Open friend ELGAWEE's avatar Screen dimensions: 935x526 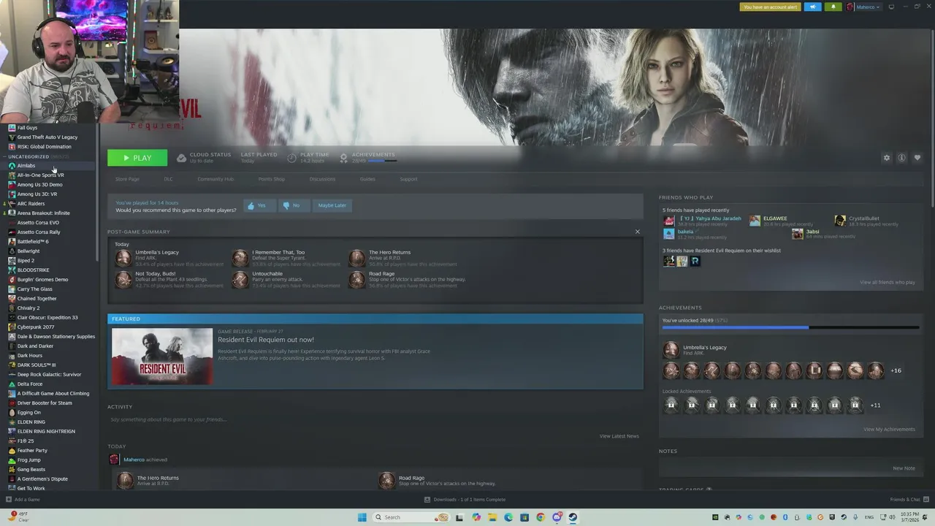coord(755,221)
